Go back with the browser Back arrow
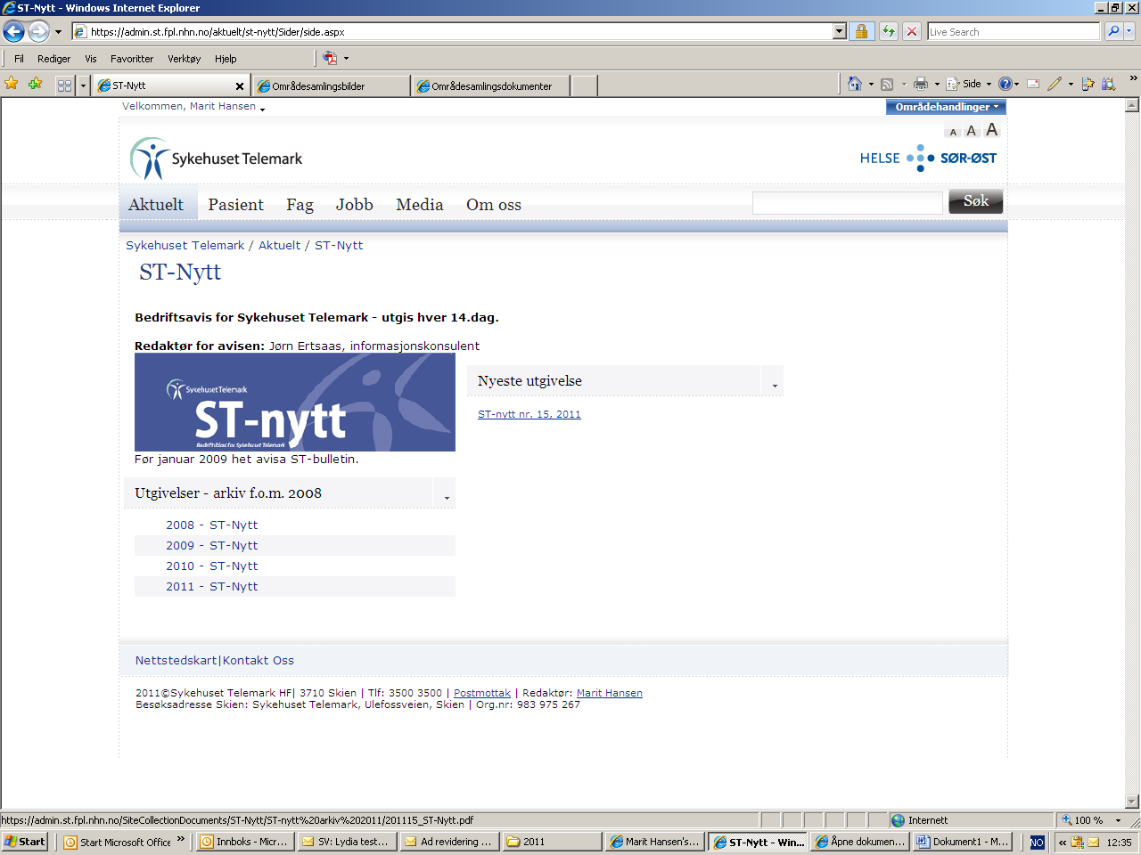Viewport: 1141px width, 855px height. pos(13,32)
